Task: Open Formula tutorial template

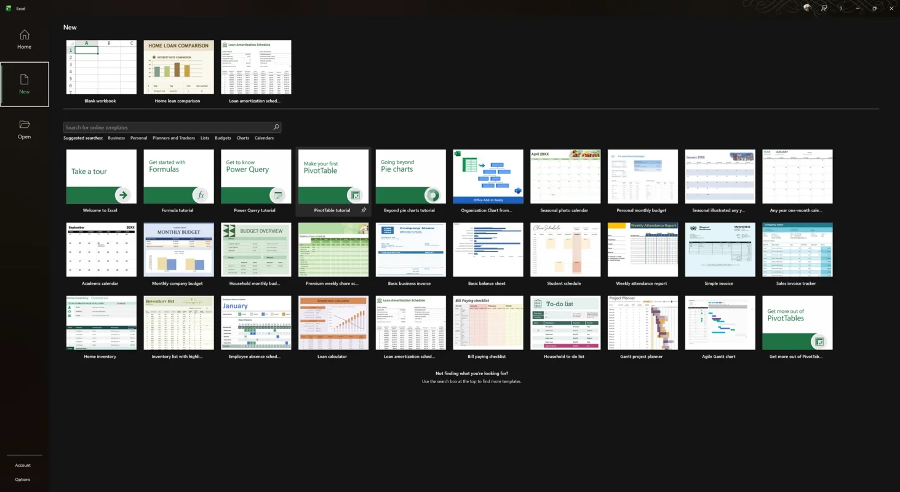Action: pos(178,182)
